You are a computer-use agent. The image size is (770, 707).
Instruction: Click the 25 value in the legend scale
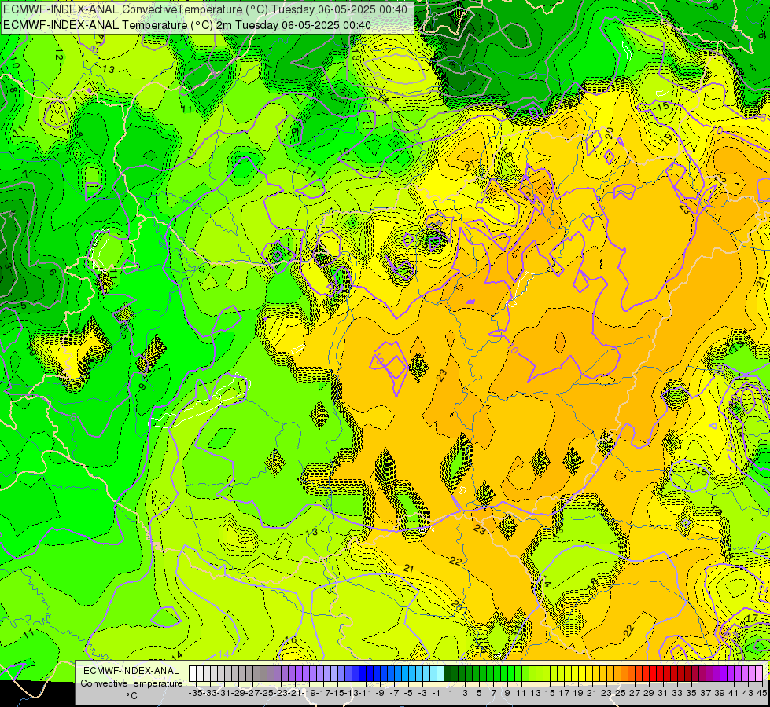click(x=621, y=693)
